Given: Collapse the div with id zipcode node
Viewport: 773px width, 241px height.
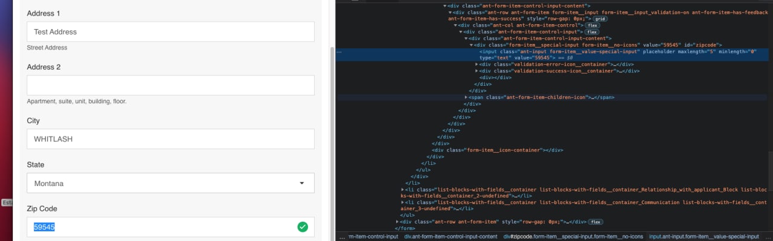Looking at the screenshot, I should click(472, 45).
